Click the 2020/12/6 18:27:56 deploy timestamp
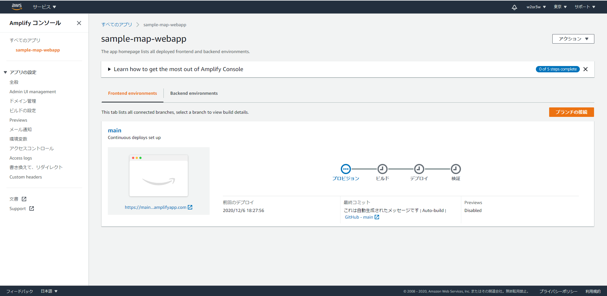The height and width of the screenshot is (296, 607). point(243,210)
